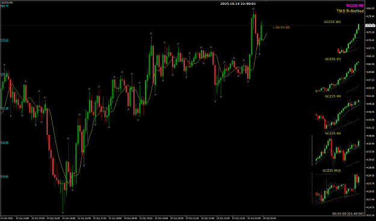Image resolution: width=376 pixels, height=221 pixels.
Task: Open the GCZ25 H4 mini chart
Action: coord(337,113)
